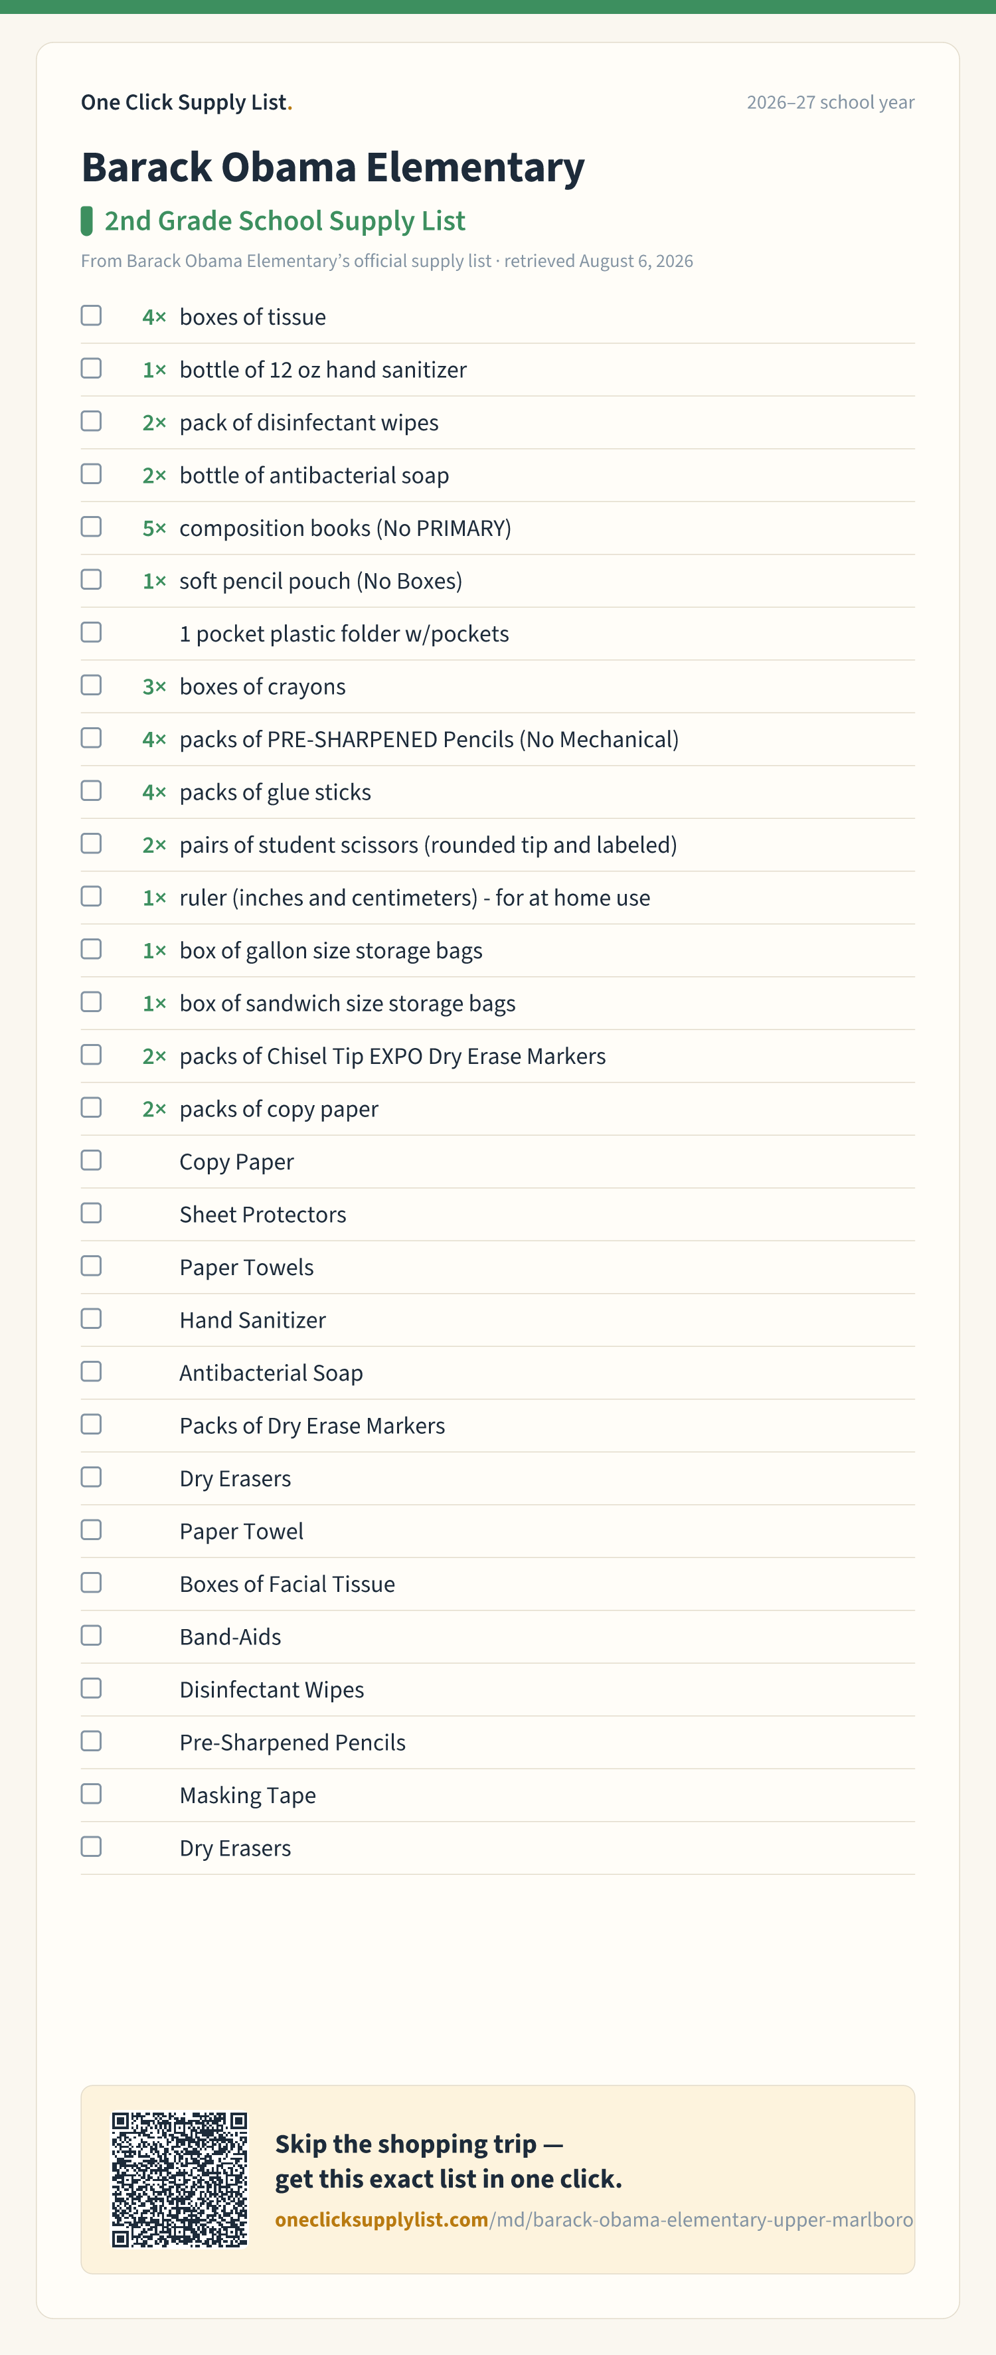Screen dimensions: 996x2355
Task: Click the 2nd Grade School Supply List heading
Action: (285, 221)
